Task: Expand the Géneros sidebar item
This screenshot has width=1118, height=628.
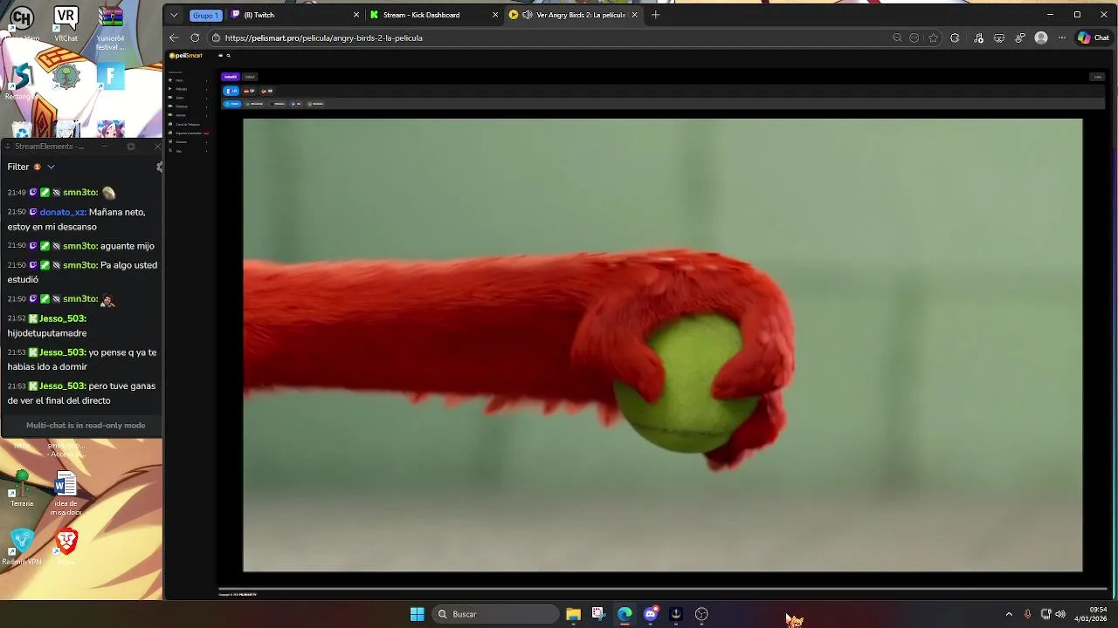Action: pyautogui.click(x=188, y=141)
